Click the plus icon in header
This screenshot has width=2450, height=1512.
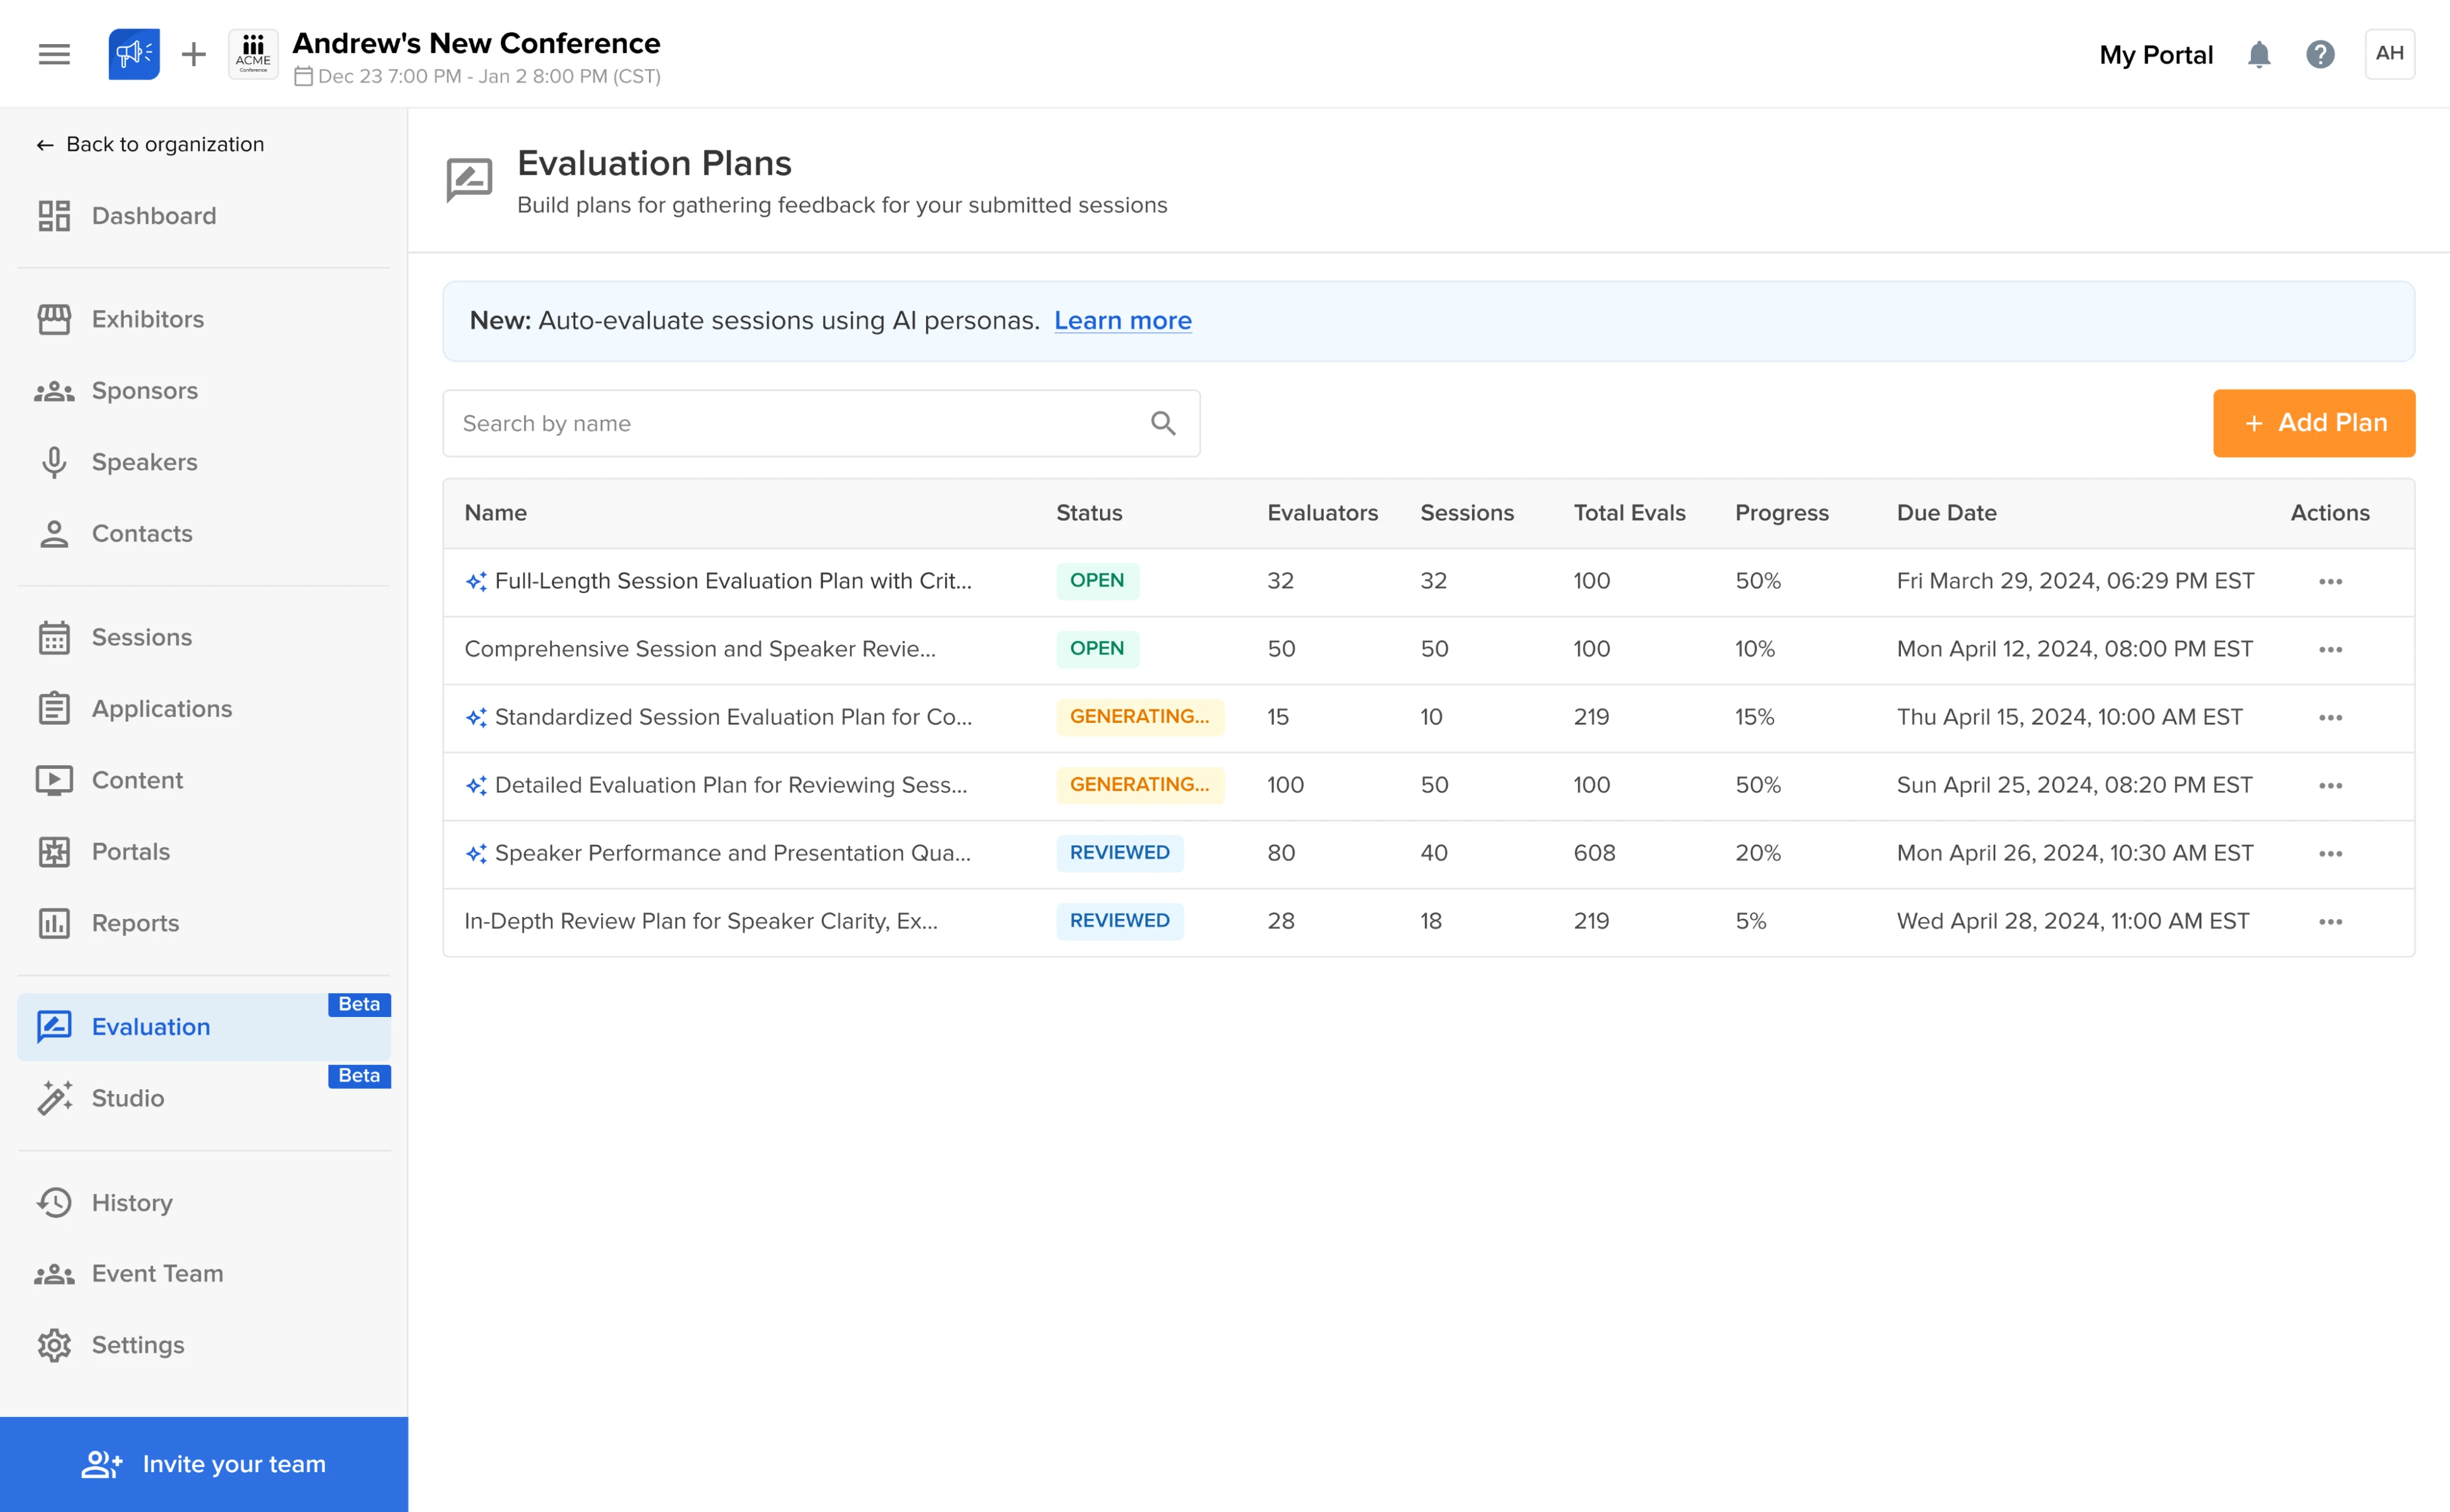coord(193,54)
